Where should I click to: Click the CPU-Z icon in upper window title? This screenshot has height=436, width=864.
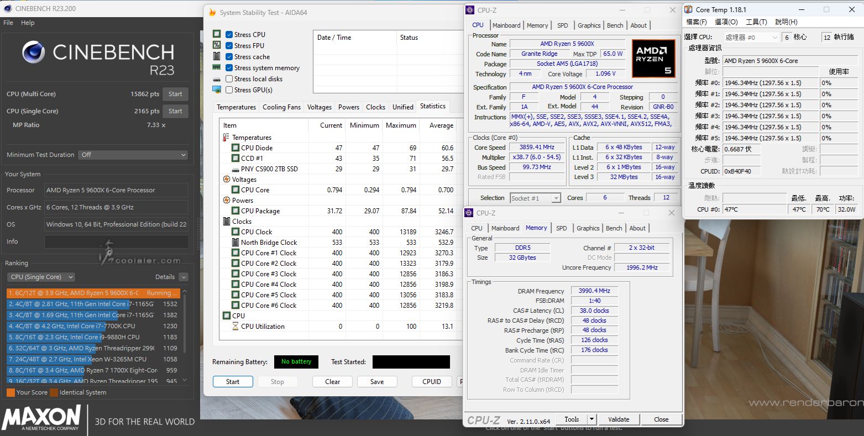point(470,10)
